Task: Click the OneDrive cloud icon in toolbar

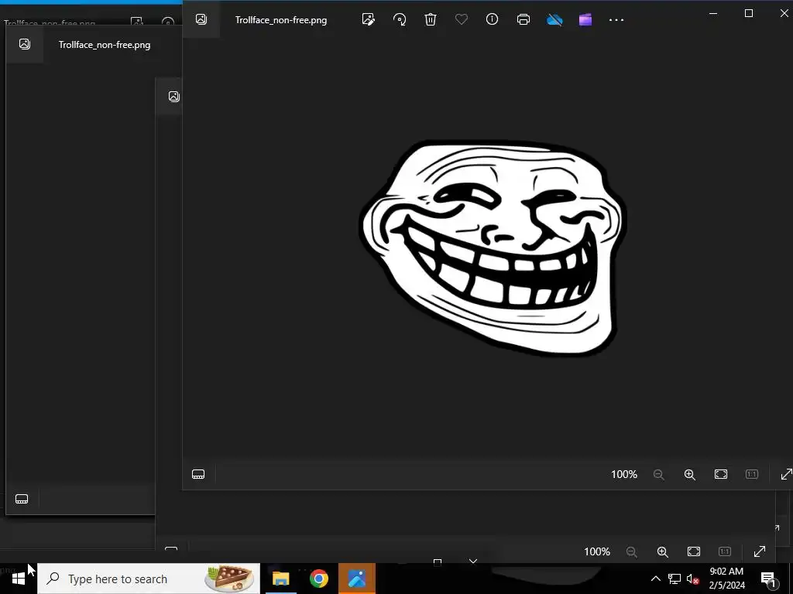Action: click(554, 19)
